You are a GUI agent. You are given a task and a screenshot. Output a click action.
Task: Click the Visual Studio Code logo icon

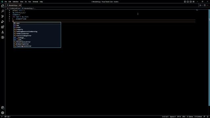[2, 2]
